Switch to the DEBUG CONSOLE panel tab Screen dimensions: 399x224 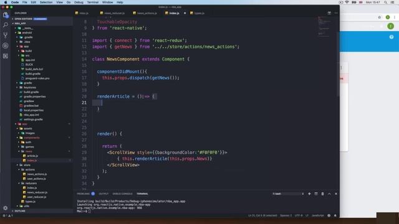pos(122,194)
